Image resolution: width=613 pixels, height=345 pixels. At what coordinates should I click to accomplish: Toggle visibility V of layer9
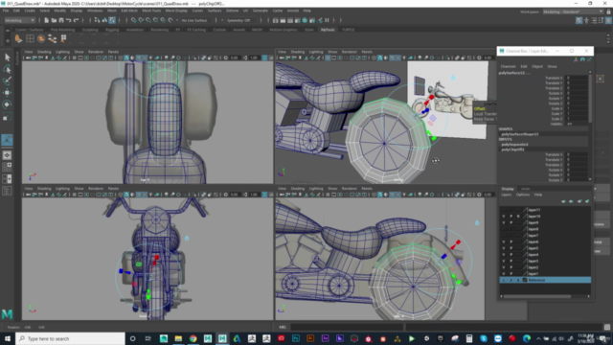504,222
